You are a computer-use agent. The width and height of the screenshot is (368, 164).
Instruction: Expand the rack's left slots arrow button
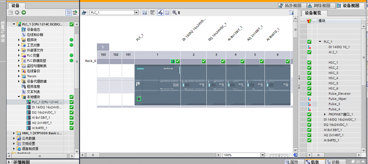pyautogui.click(x=103, y=47)
